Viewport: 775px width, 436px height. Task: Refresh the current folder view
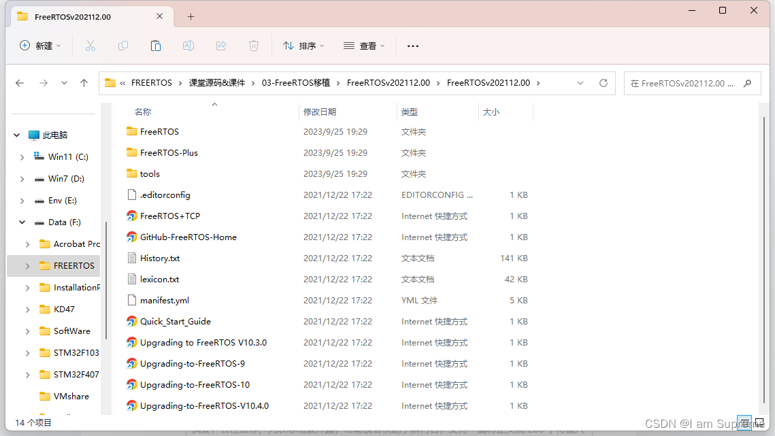pyautogui.click(x=604, y=83)
